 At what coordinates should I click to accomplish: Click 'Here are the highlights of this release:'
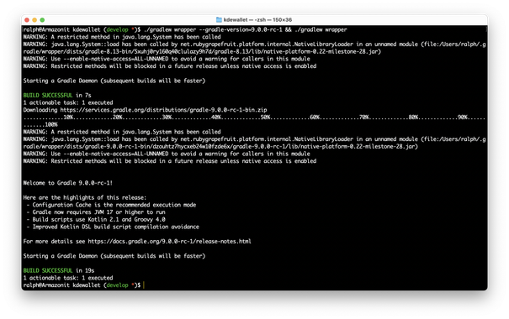[85, 197]
